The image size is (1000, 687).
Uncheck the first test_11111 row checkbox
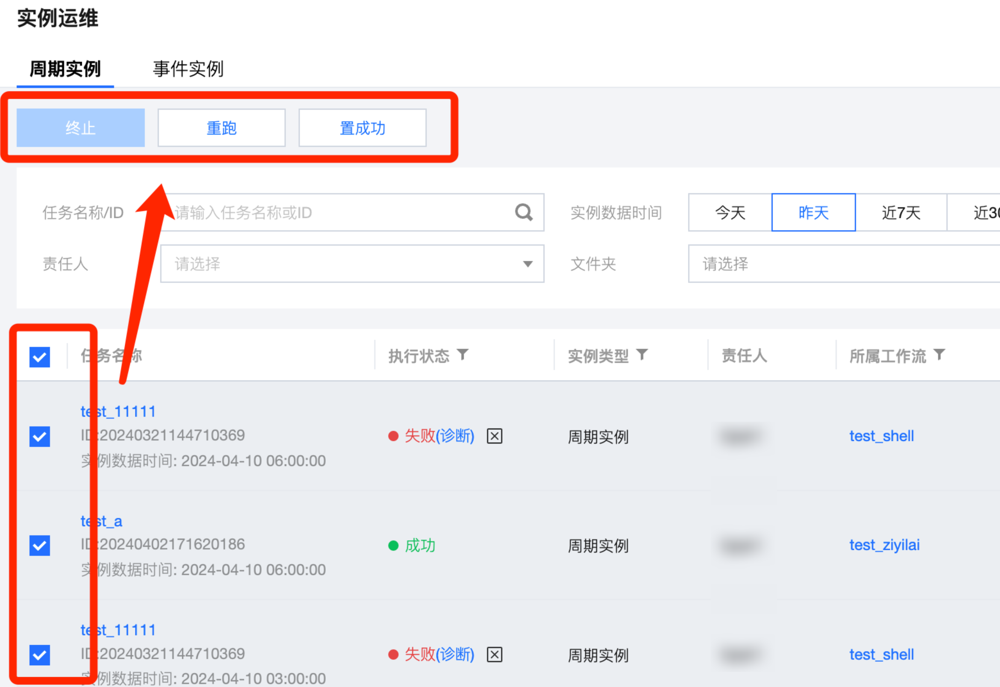pos(40,437)
